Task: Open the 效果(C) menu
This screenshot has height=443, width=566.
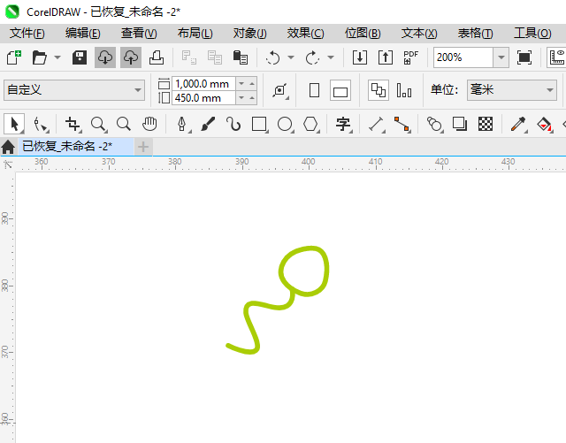Action: 305,33
